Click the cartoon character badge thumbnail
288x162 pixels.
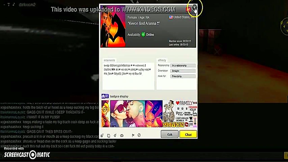click(x=106, y=114)
